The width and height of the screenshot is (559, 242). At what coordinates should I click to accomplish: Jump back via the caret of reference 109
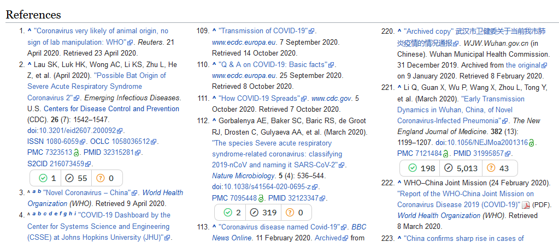pos(214,31)
